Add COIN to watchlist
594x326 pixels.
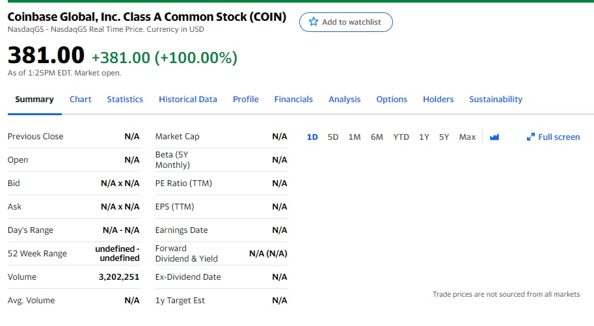(x=346, y=22)
